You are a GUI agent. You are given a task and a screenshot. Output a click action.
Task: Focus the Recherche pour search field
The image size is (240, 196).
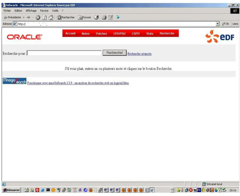[x=64, y=53]
